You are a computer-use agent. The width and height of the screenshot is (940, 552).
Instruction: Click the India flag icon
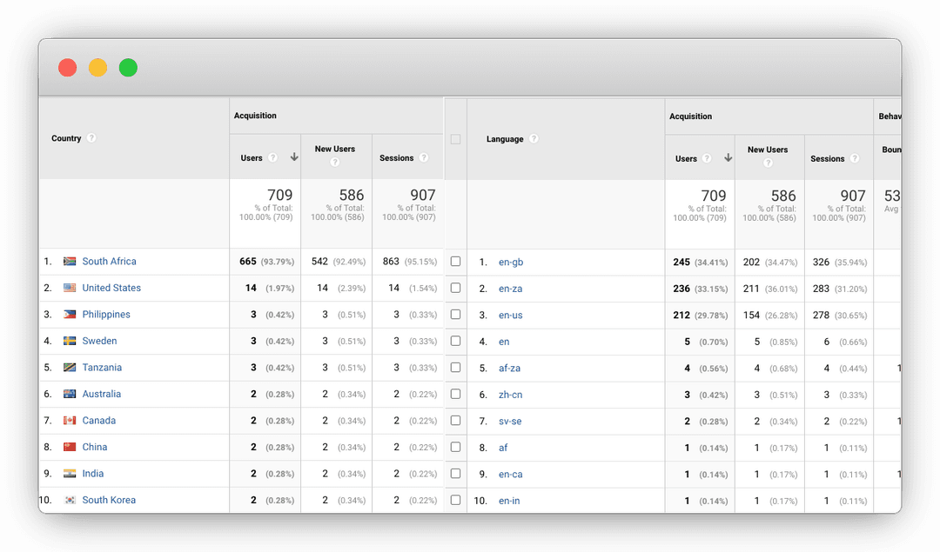[70, 473]
